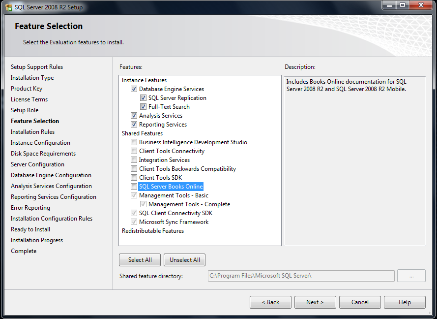This screenshot has width=437, height=319.
Task: Select Setup Support Rules step
Action: (37, 67)
